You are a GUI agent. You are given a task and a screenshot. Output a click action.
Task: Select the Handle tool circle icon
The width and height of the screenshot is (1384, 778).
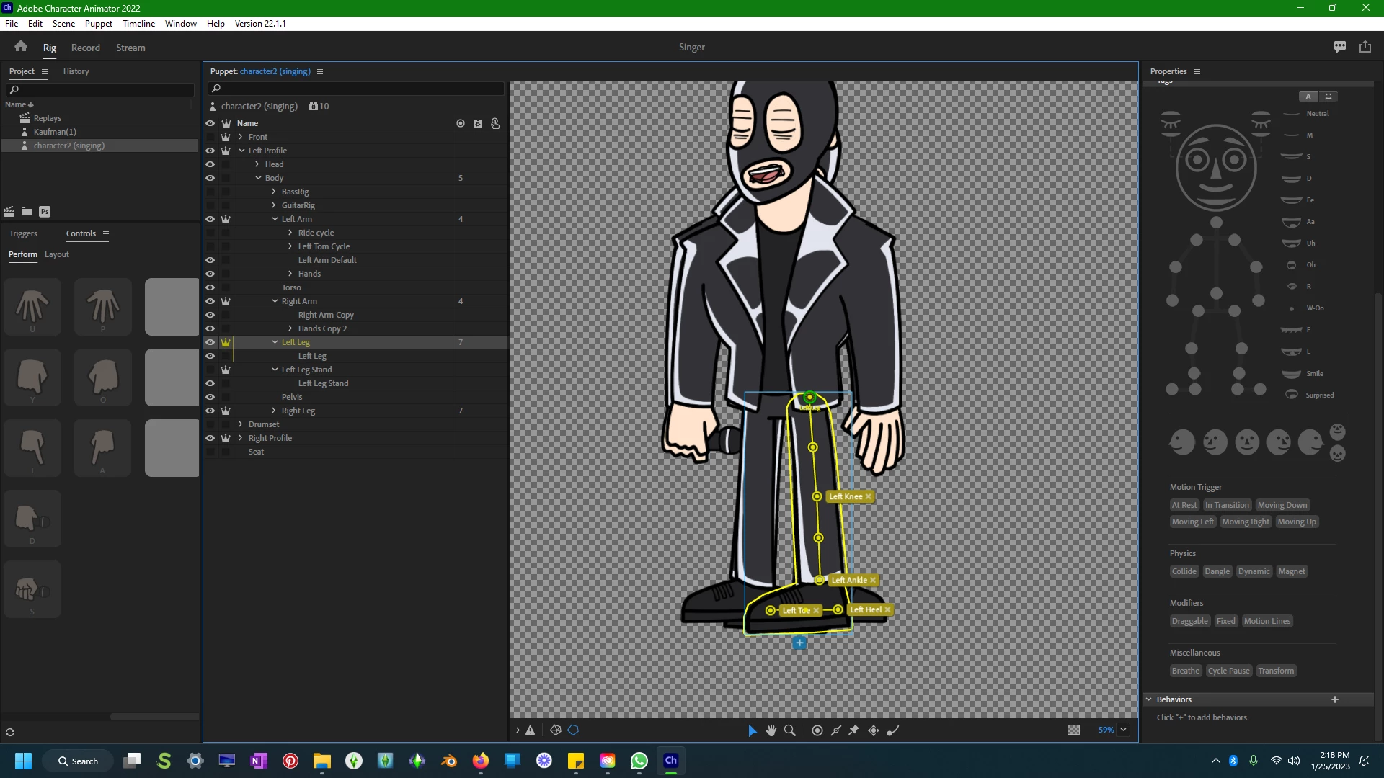tap(817, 730)
